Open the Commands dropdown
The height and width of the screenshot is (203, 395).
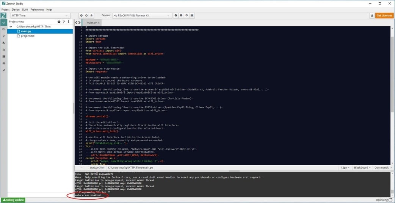click(x=383, y=167)
